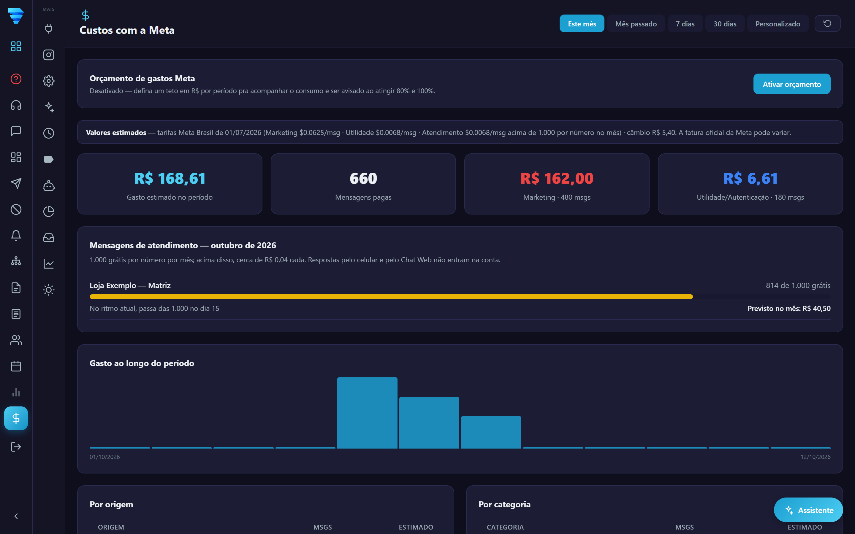Open the Instagram icon in secondary sidebar

[x=49, y=55]
